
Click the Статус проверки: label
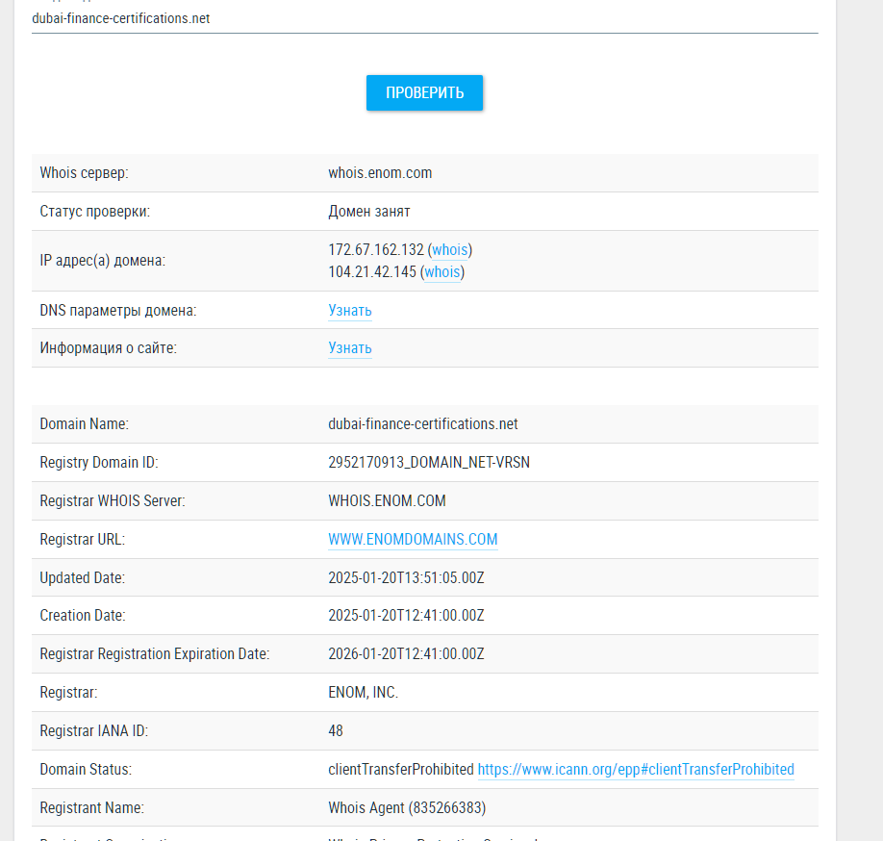tap(94, 212)
